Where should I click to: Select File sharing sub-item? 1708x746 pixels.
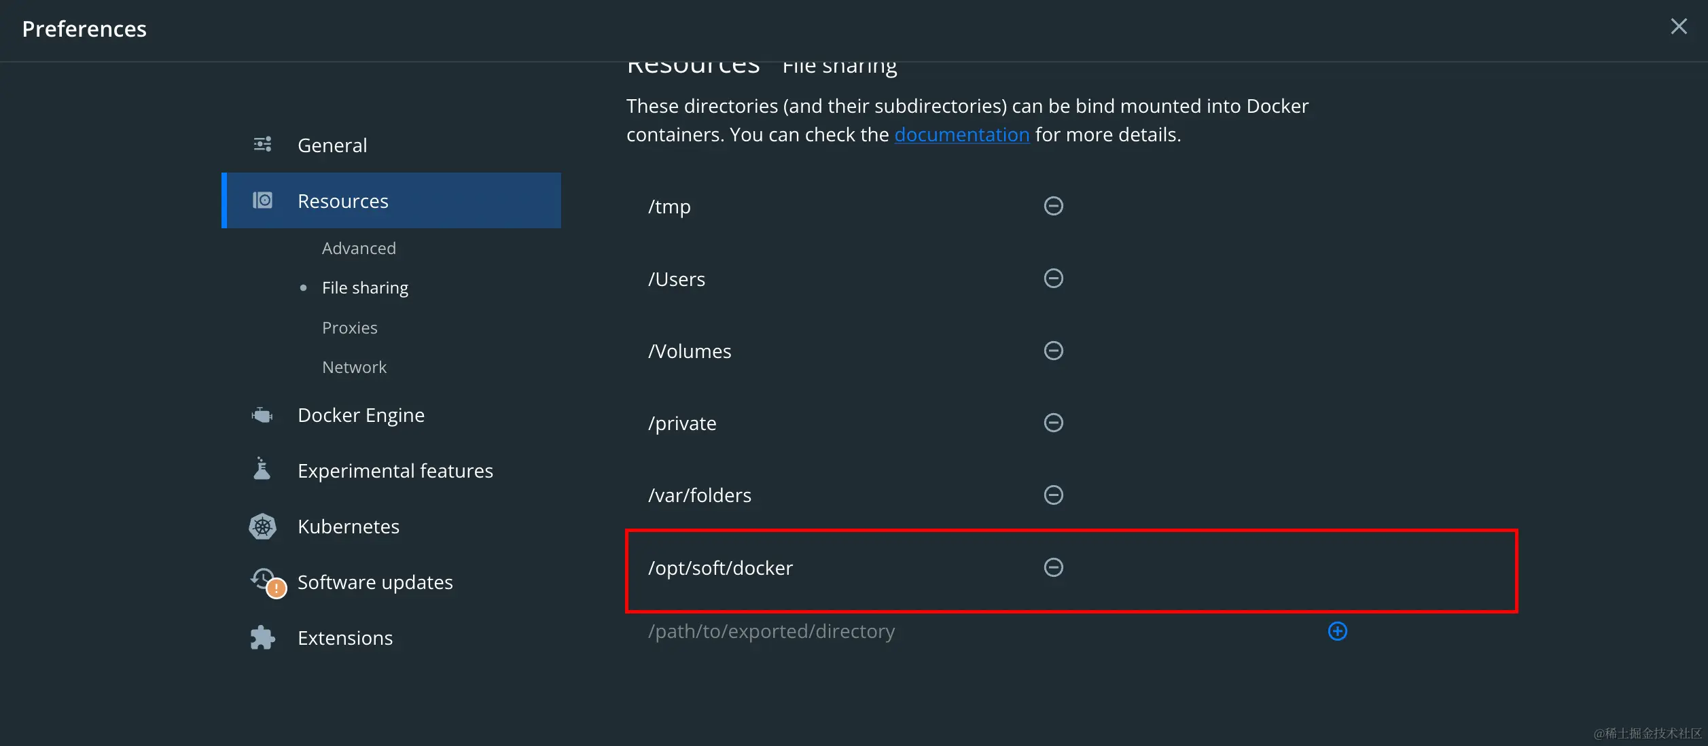coord(365,288)
